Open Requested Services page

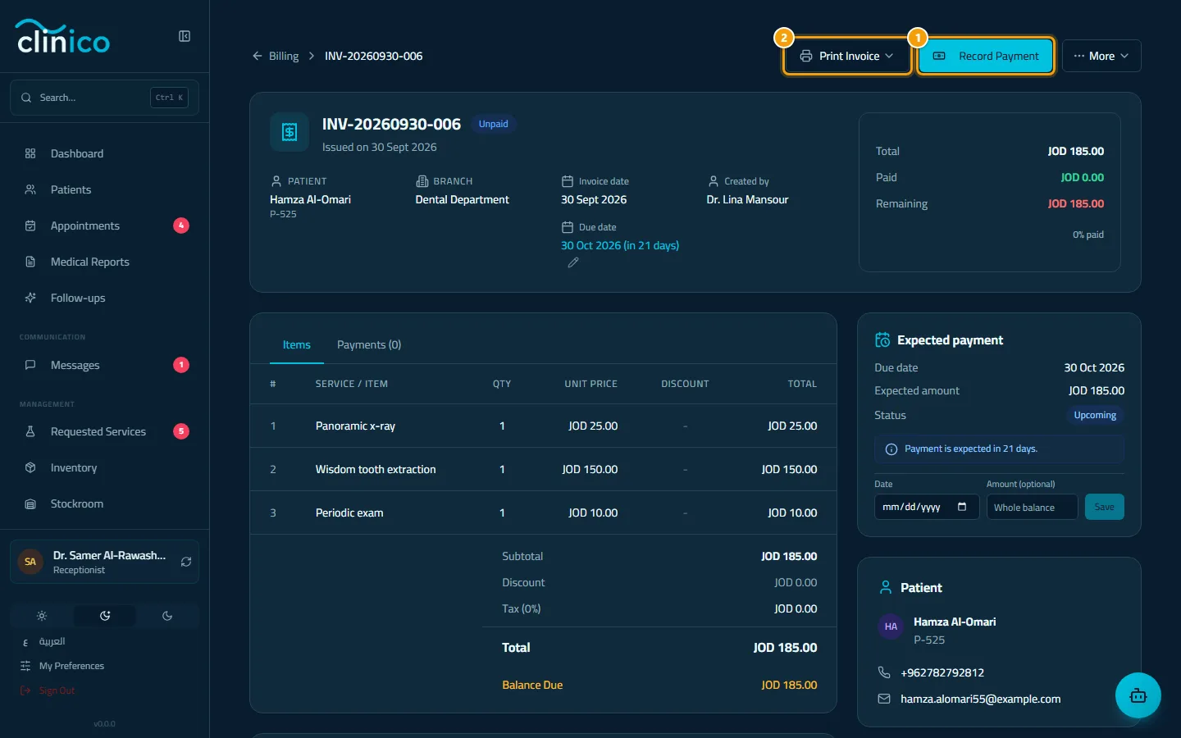(x=105, y=431)
